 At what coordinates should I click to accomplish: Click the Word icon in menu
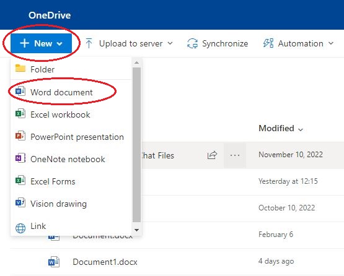20,92
